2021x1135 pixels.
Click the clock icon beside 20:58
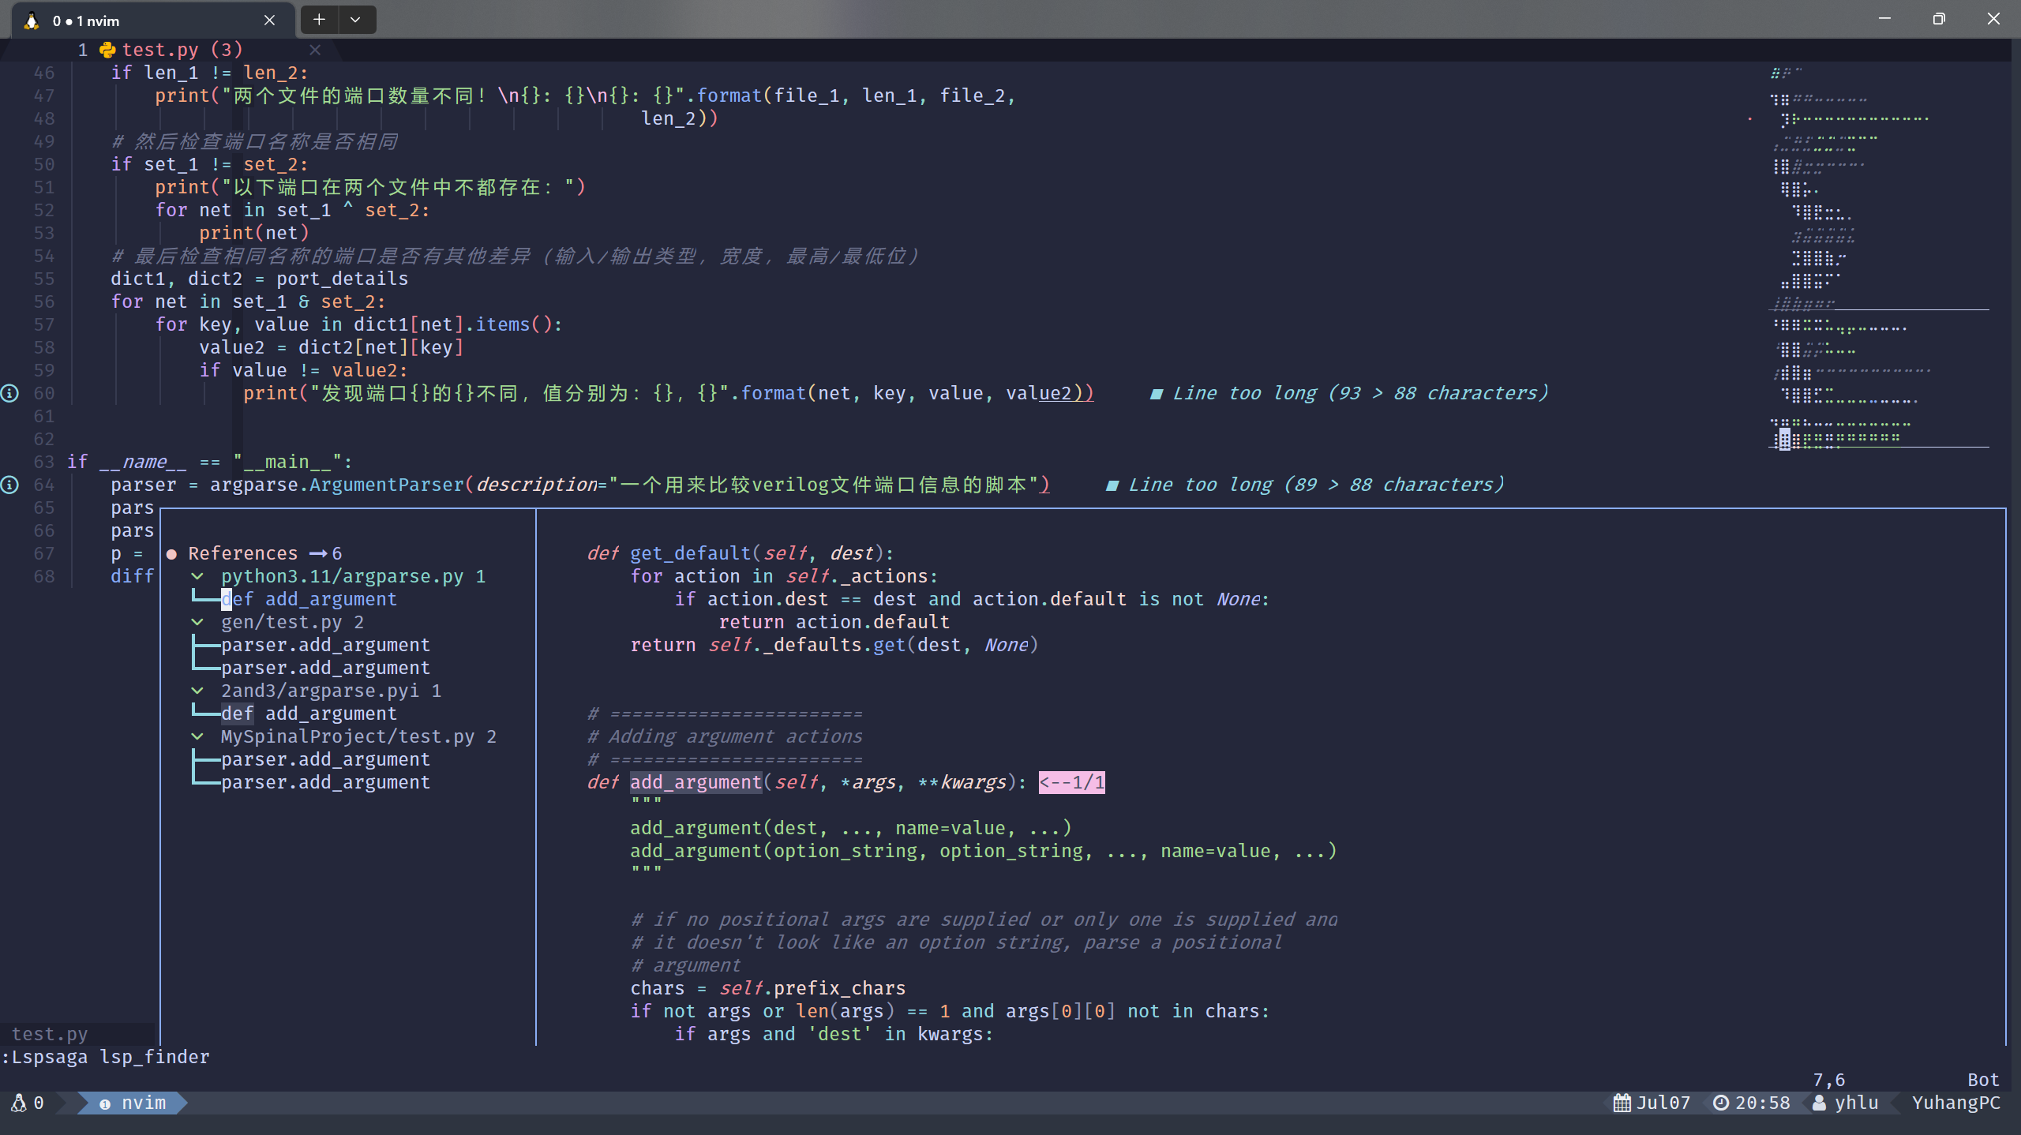[x=1721, y=1103]
